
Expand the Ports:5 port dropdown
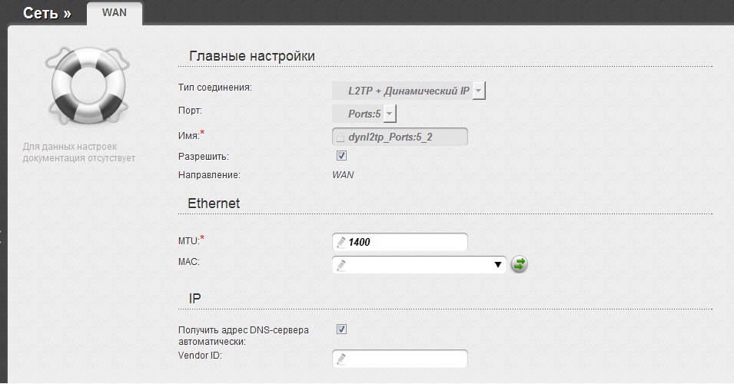pos(390,114)
